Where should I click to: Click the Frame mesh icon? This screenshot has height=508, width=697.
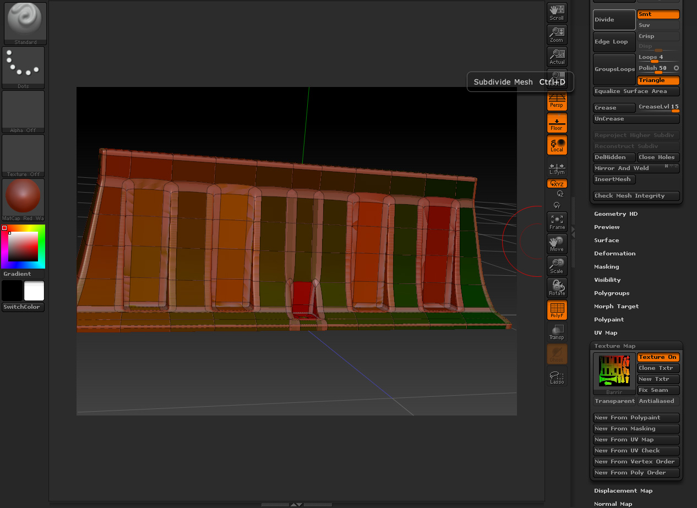coord(557,222)
